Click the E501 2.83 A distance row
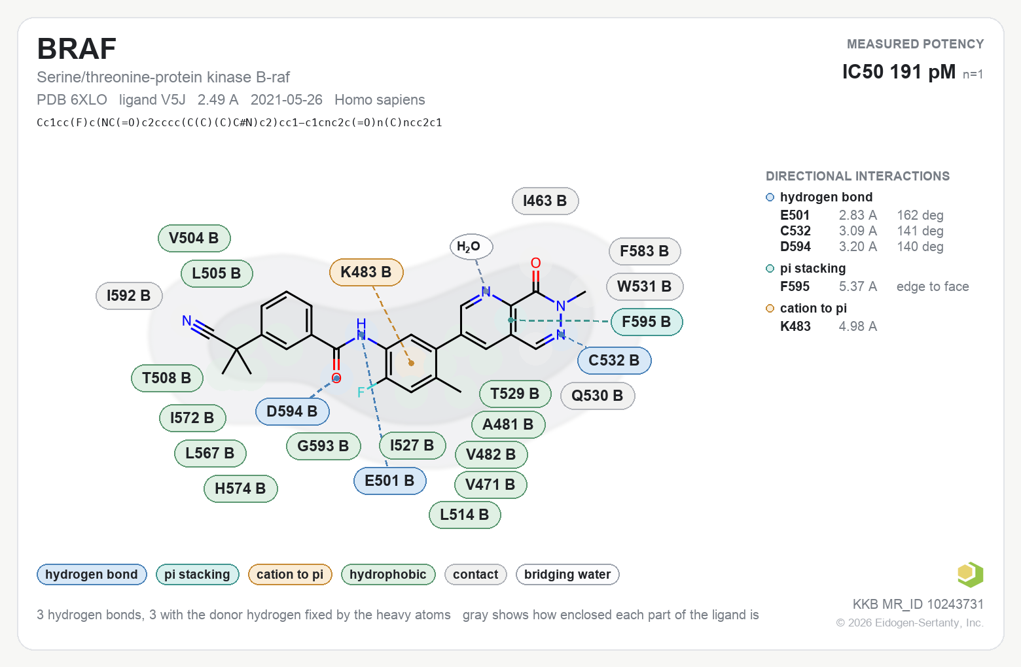The width and height of the screenshot is (1021, 667). tap(862, 215)
